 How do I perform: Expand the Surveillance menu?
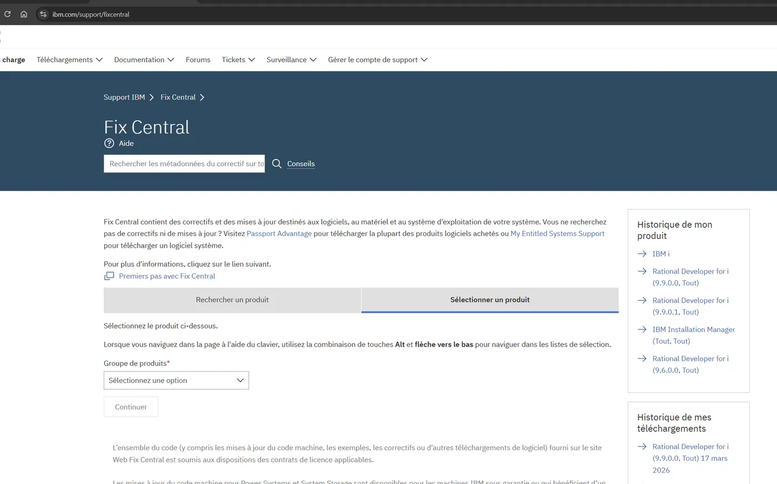tap(291, 60)
